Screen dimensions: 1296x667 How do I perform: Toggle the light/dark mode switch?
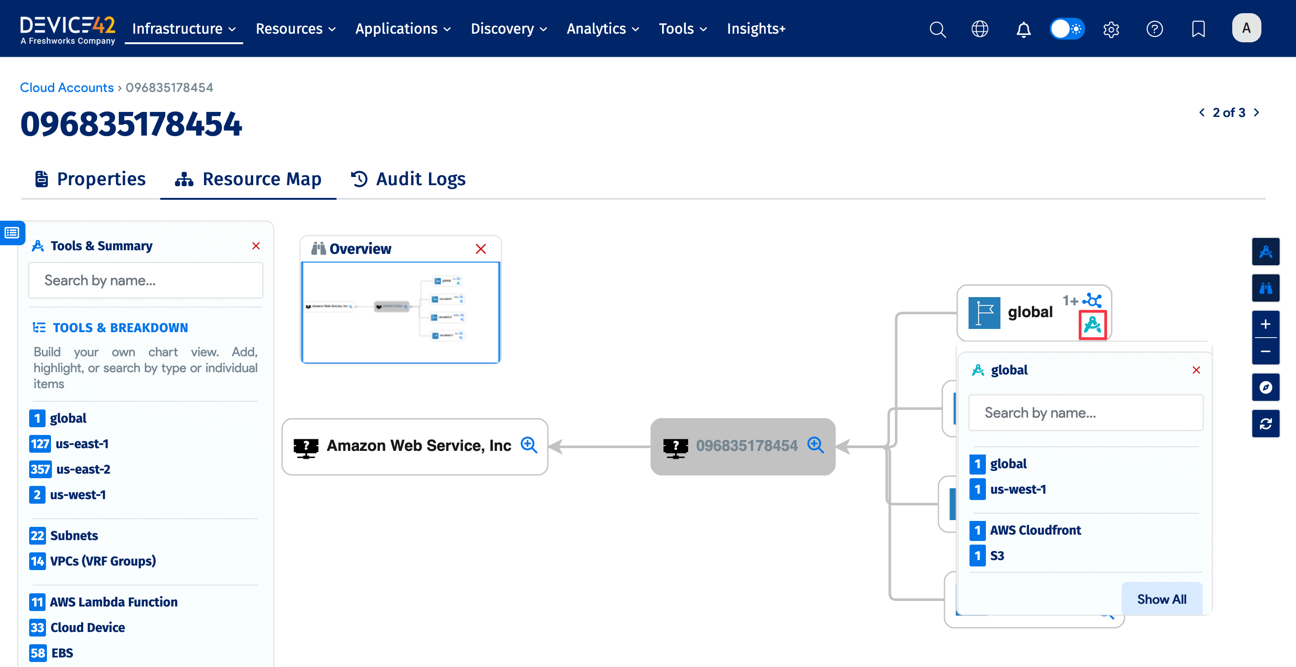pyautogui.click(x=1066, y=29)
